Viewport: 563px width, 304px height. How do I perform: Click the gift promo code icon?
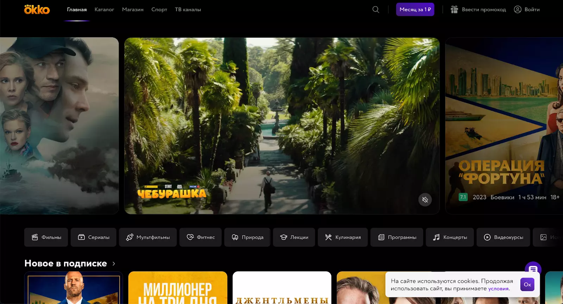pos(455,9)
